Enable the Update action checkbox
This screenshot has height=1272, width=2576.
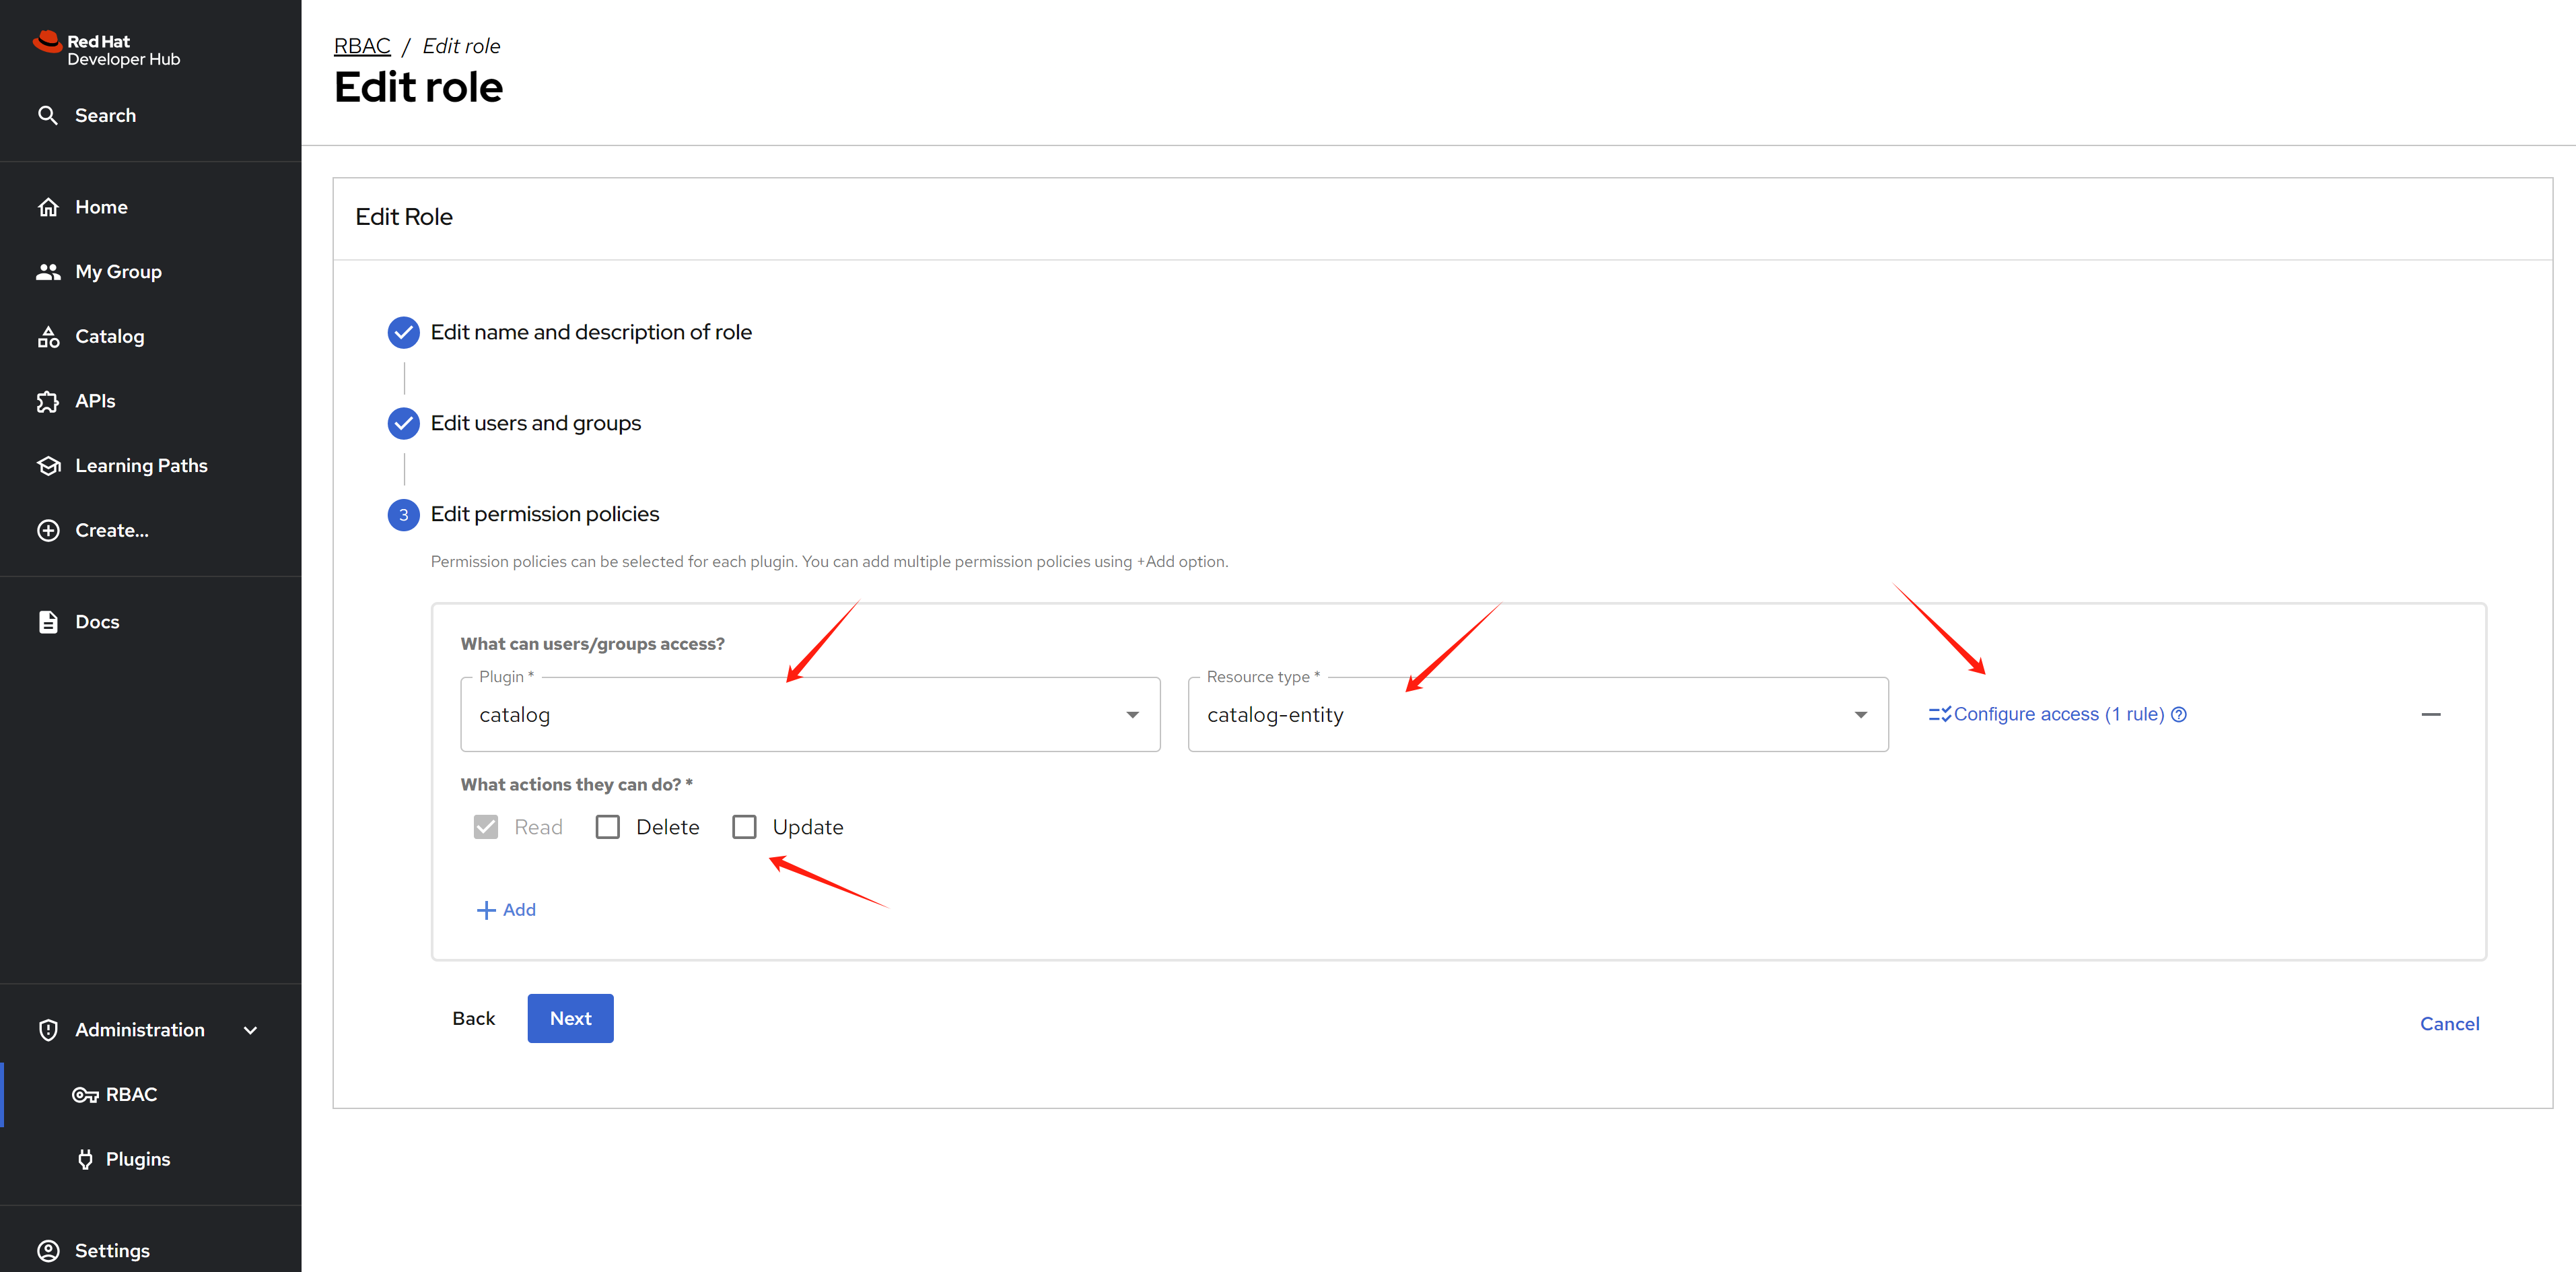pos(744,827)
